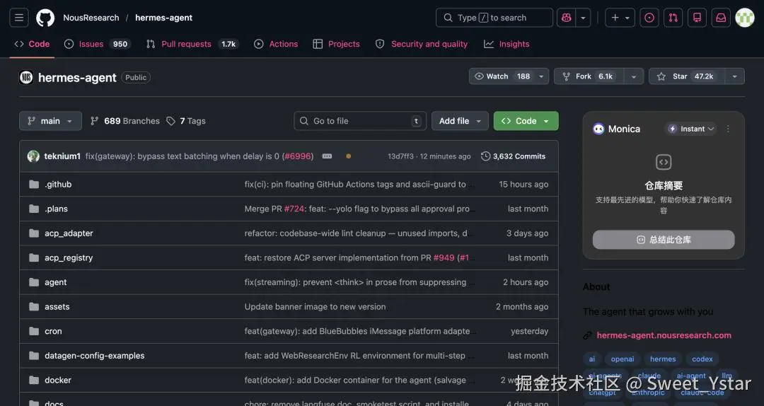Open the Copilot chat icon
Screen dimensions: 764x406
[566, 18]
